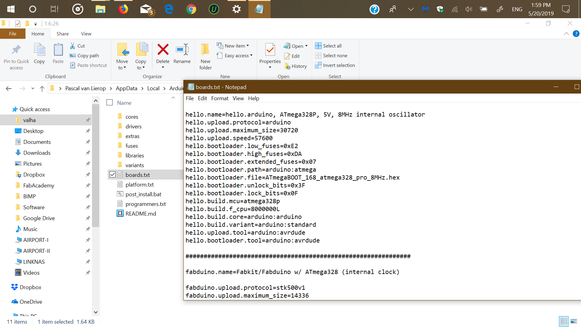
Task: Click the Cut scissors icon
Action: (x=73, y=46)
